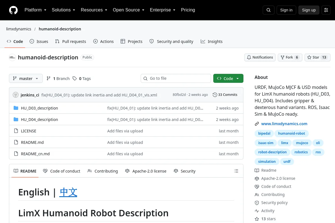Show the Apache-2.0 license tab

[146, 171]
